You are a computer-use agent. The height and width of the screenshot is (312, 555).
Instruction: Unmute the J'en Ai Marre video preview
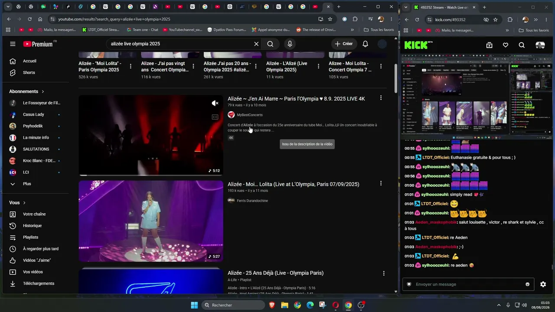coord(215,103)
